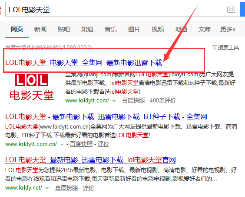The image size is (245, 197).
Task: Click the www.loldytt.com/ green URL
Action: click(x=87, y=100)
